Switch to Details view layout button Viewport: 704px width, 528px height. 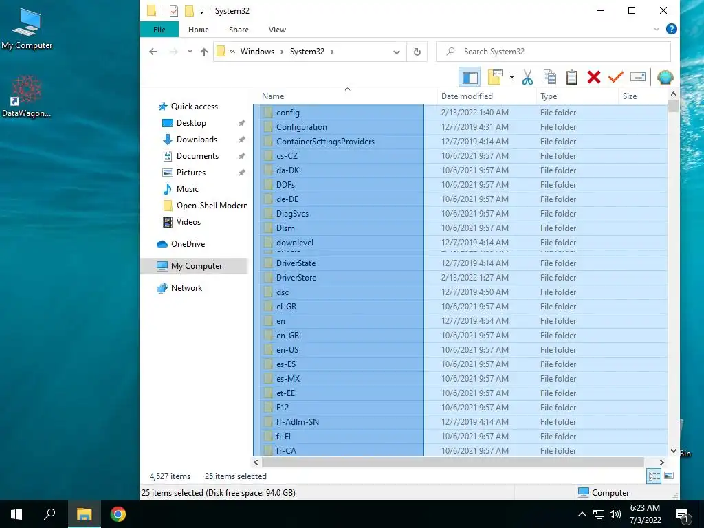pos(654,476)
